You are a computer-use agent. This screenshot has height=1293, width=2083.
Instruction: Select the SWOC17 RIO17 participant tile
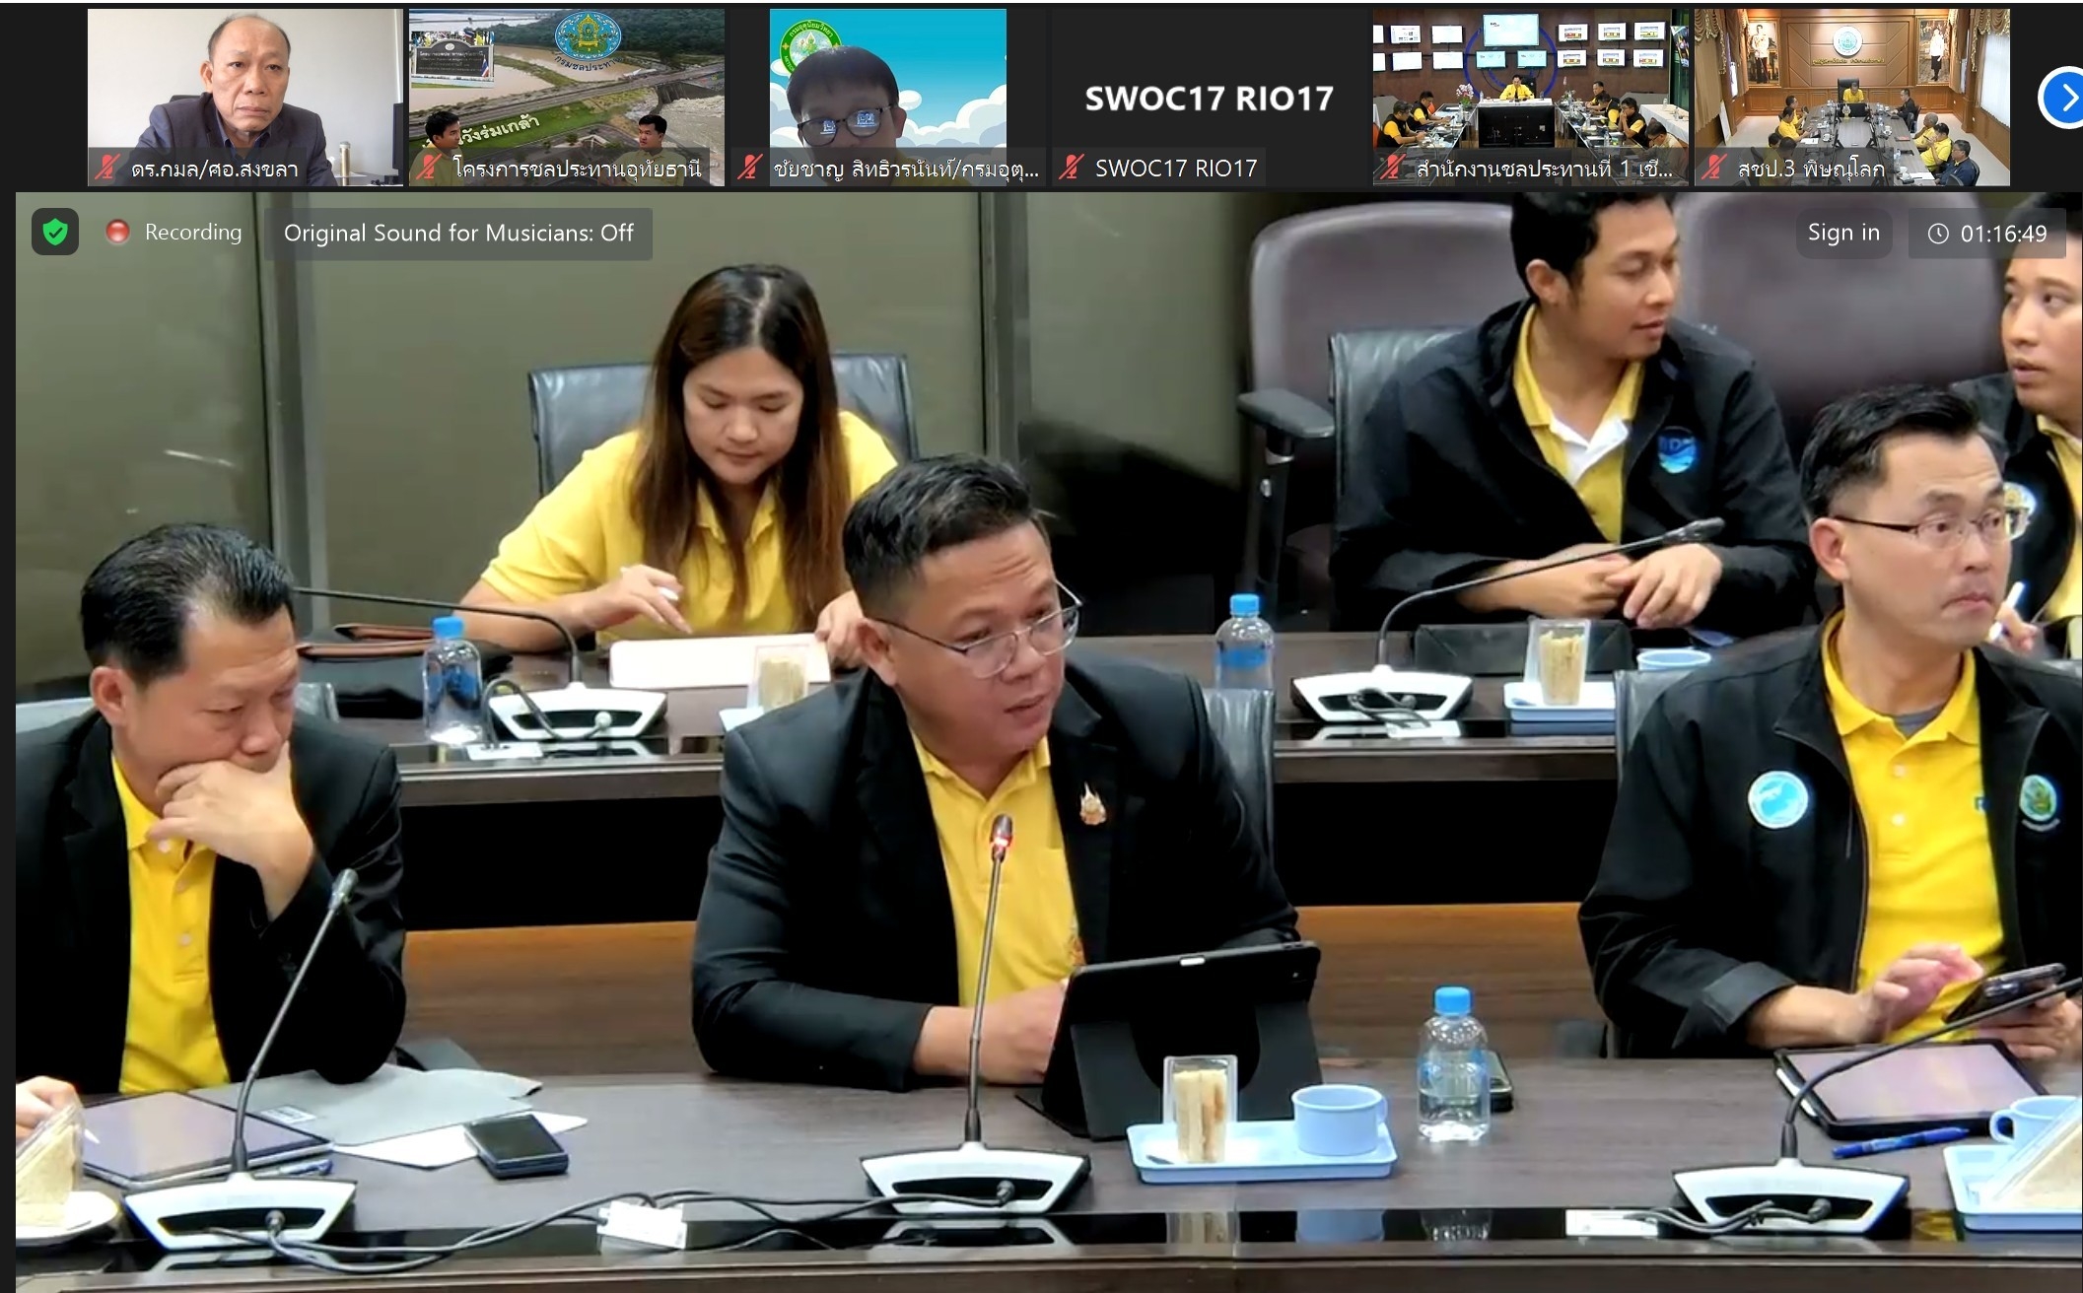tap(1209, 98)
